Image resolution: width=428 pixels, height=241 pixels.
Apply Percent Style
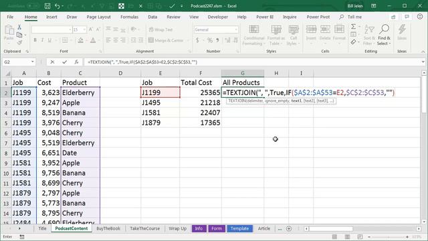click(209, 40)
